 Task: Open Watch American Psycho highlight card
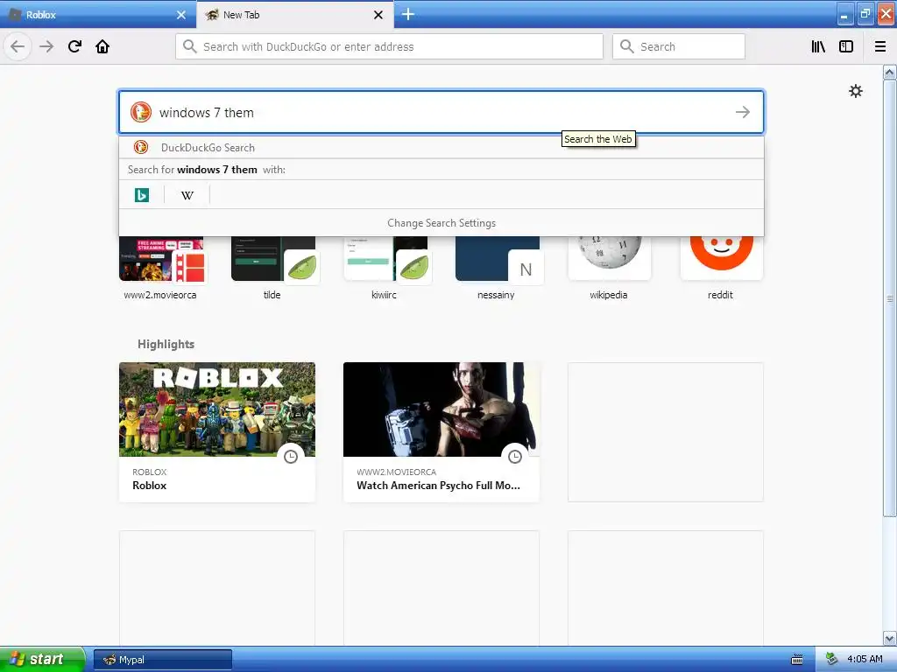coord(441,432)
